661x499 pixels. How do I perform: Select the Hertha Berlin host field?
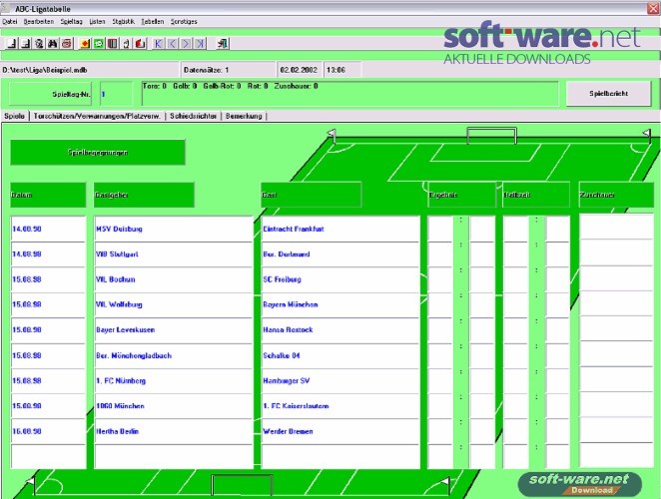click(174, 431)
